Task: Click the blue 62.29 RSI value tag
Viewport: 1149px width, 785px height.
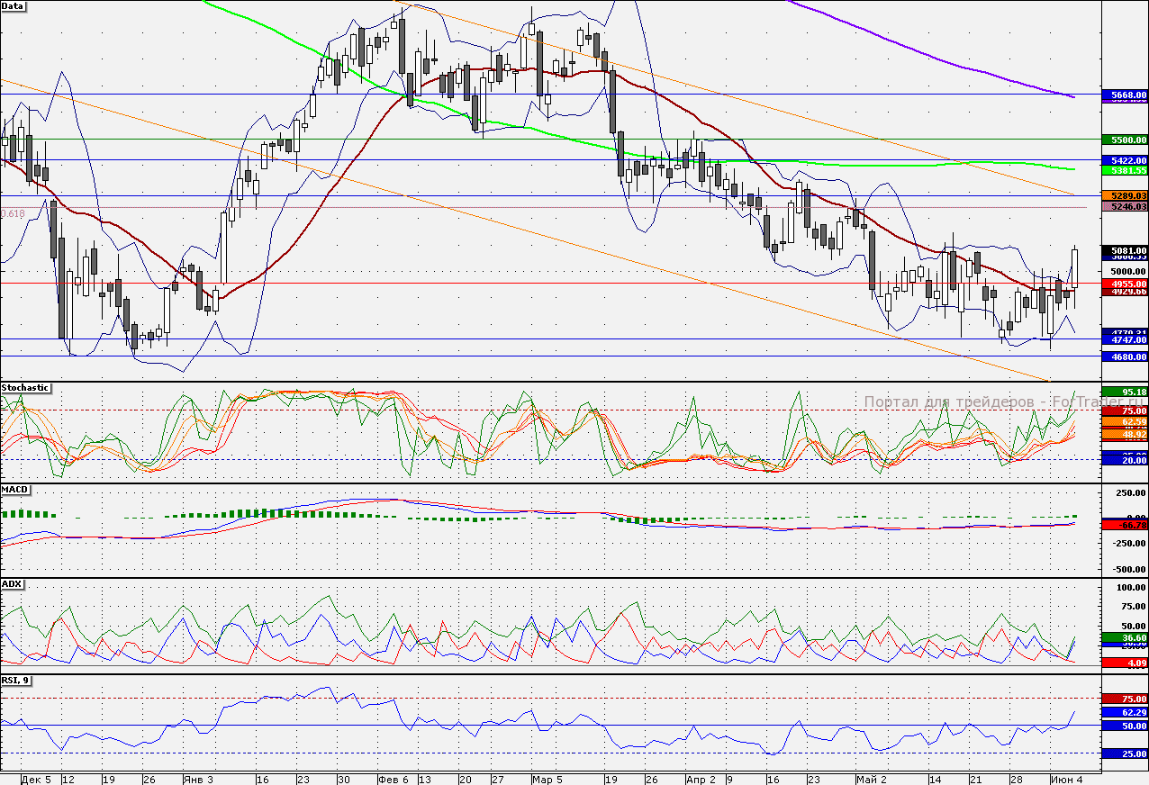Action: 1124,712
